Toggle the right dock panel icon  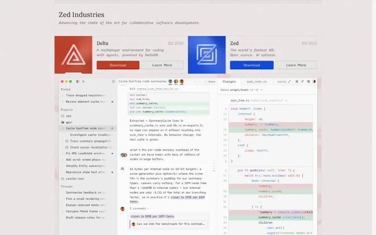coord(314,81)
